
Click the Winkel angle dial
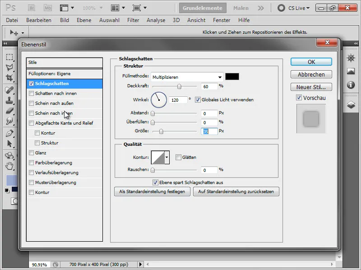(159, 100)
